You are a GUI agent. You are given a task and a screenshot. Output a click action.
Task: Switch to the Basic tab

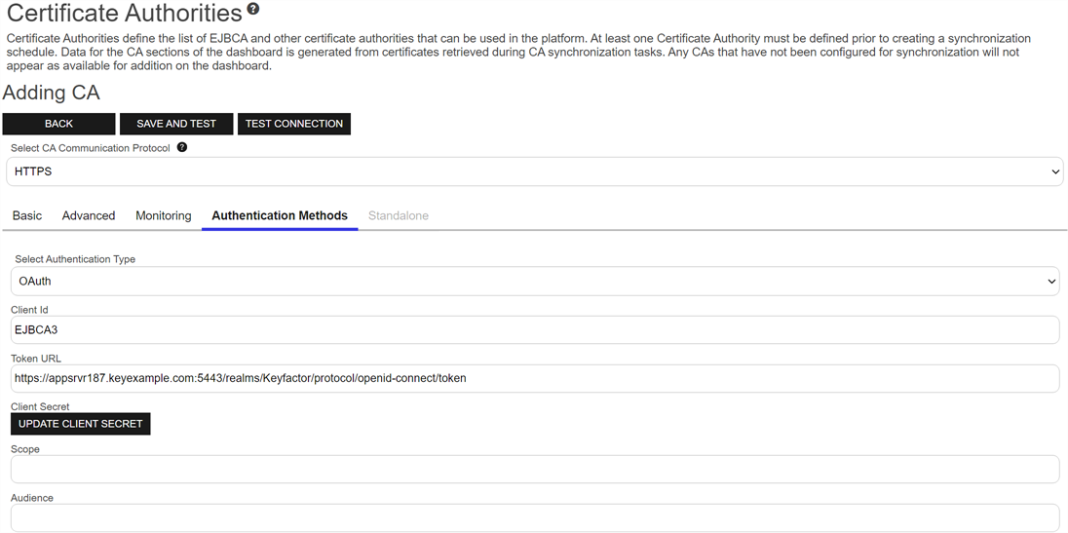coord(27,215)
